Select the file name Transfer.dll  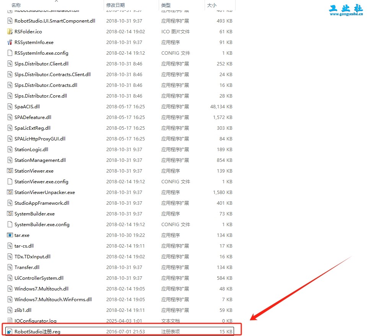click(x=27, y=267)
